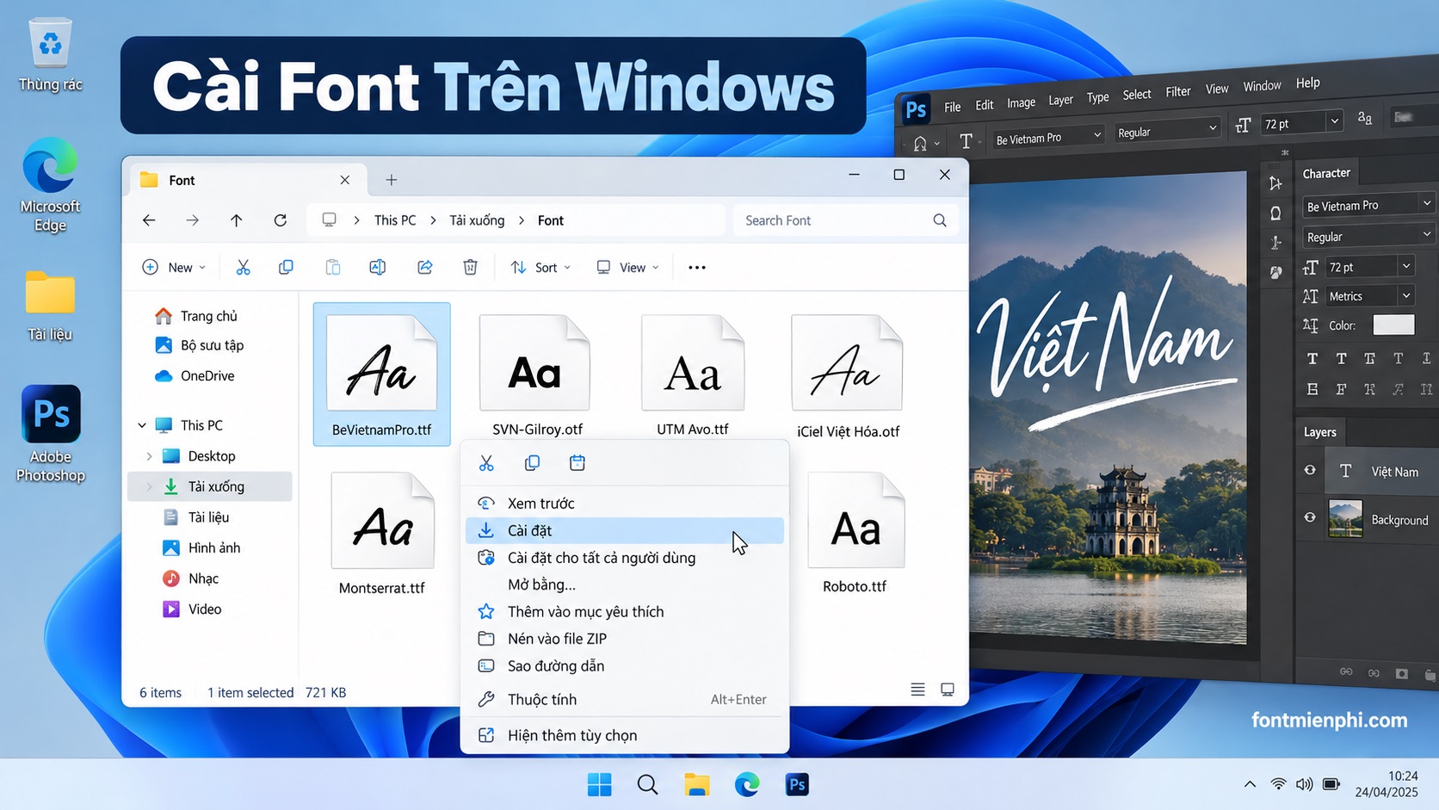
Task: Click the cut icon in the context menu
Action: 486,463
